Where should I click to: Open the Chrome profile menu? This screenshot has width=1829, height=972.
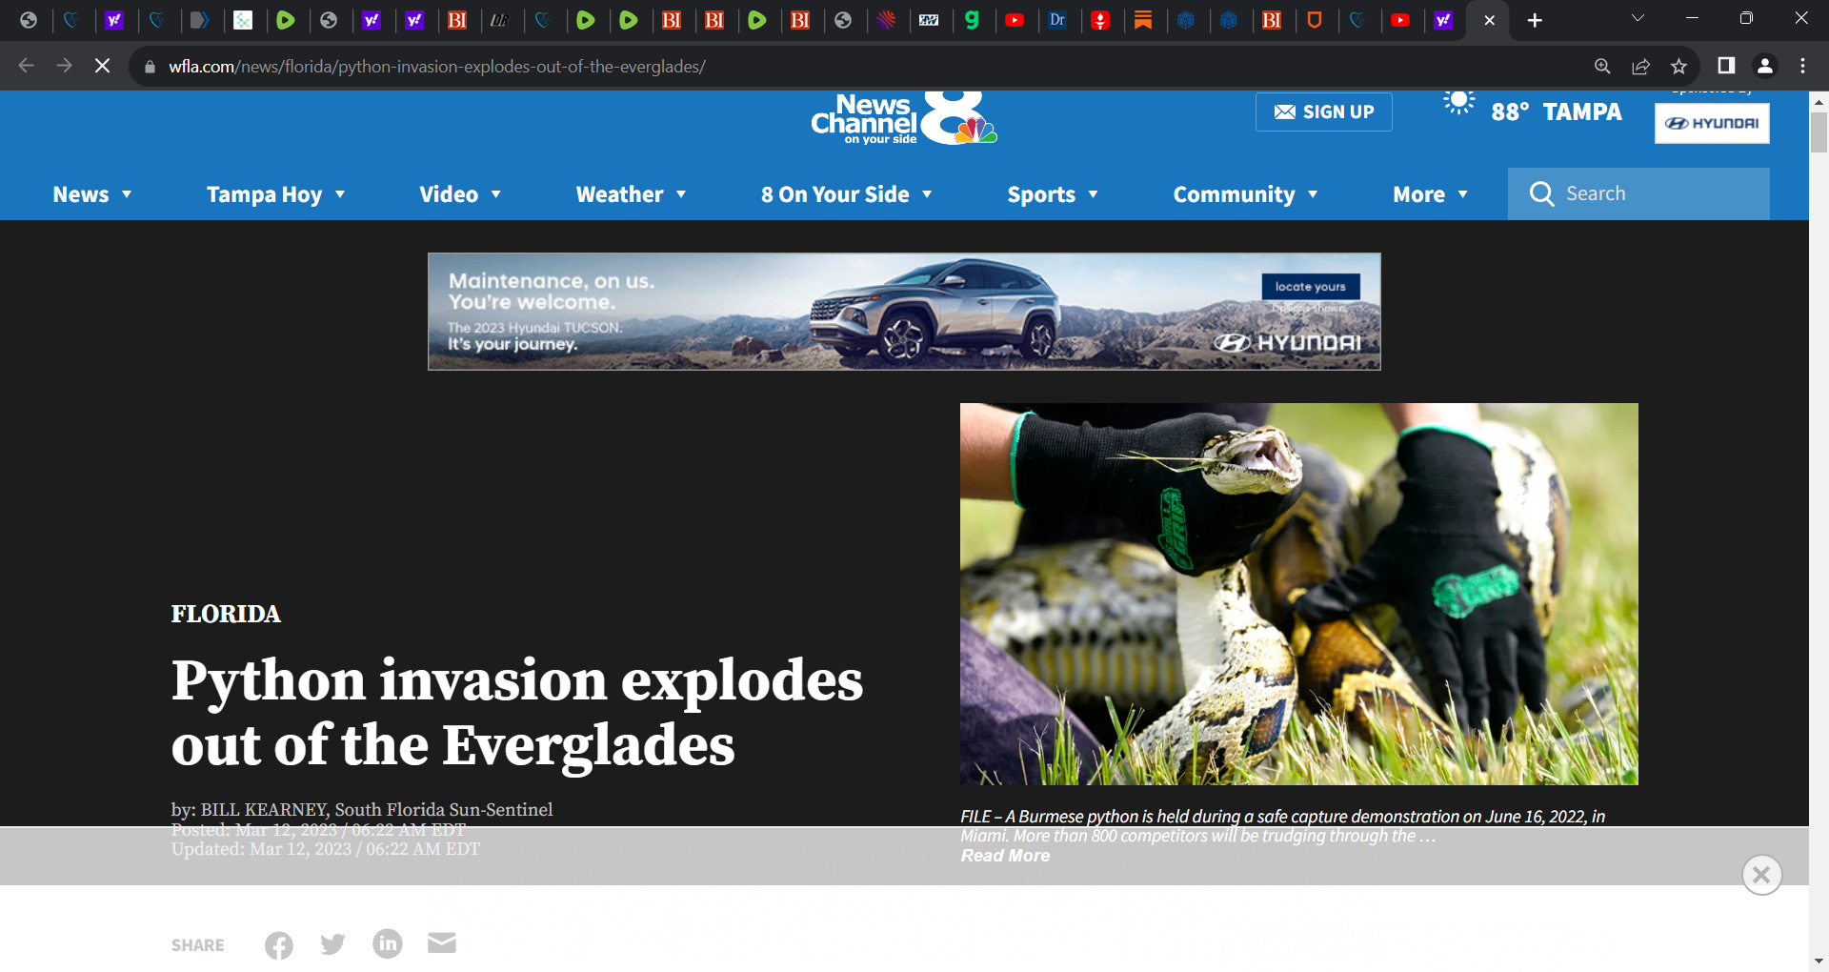1764,66
